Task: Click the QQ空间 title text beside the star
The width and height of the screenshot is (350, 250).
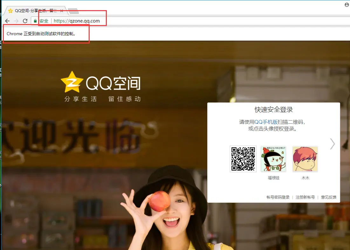Action: pos(113,83)
